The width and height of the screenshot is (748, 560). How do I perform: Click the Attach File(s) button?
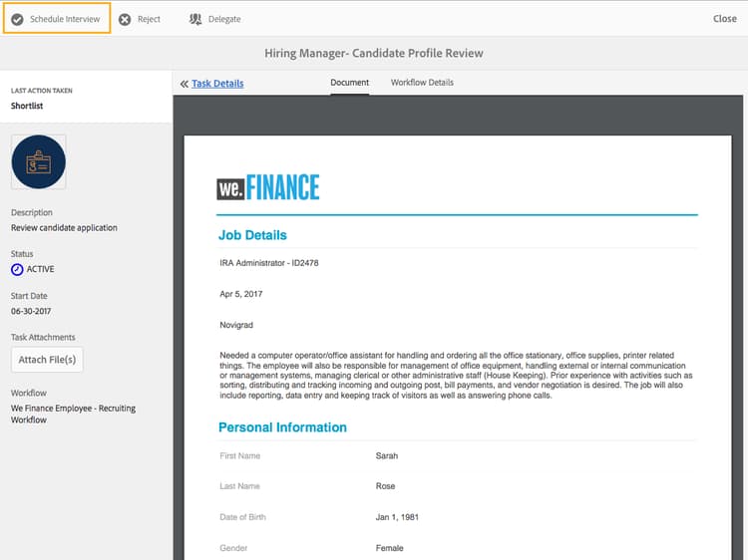47,360
